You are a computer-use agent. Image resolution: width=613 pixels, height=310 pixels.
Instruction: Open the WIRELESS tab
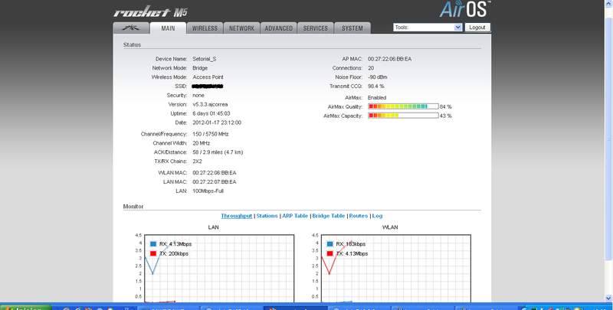(205, 28)
